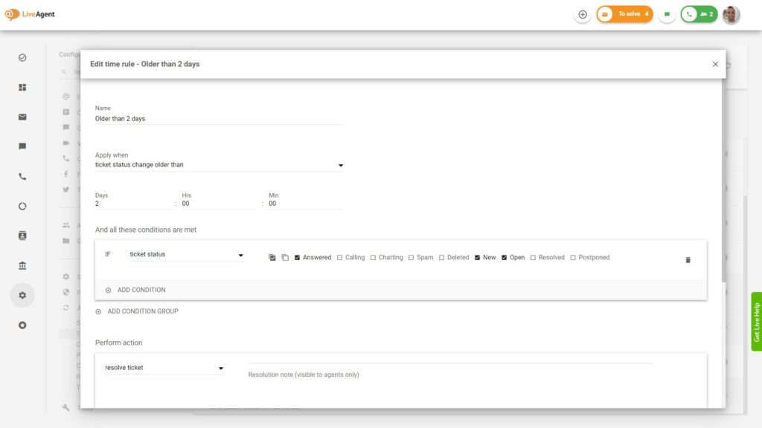Uncheck the Answered status checkbox
The height and width of the screenshot is (428, 762).
click(298, 258)
